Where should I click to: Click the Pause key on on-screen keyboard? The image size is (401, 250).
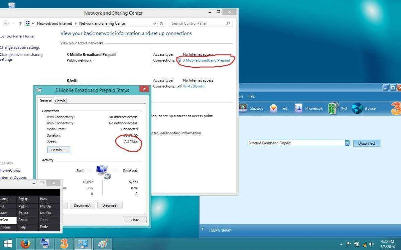pyautogui.click(x=28, y=213)
